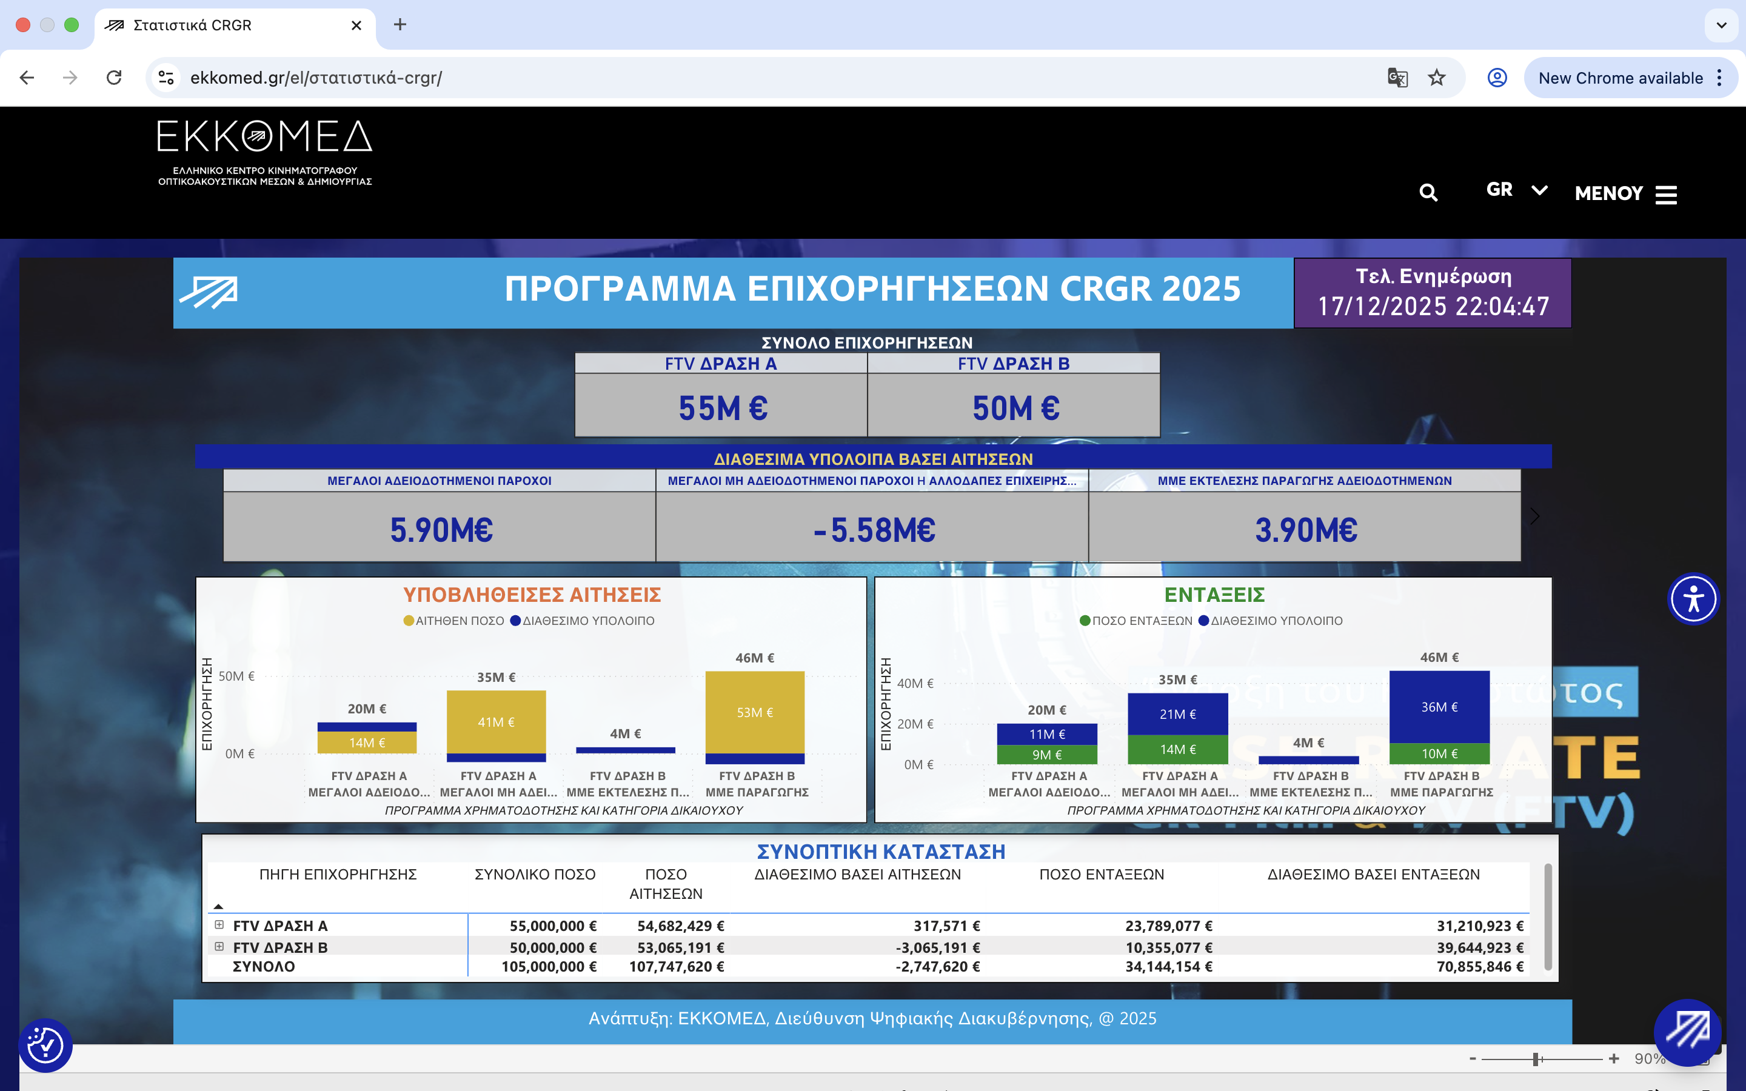Open the cookie consent settings icon
This screenshot has height=1091, width=1746.
[x=45, y=1044]
